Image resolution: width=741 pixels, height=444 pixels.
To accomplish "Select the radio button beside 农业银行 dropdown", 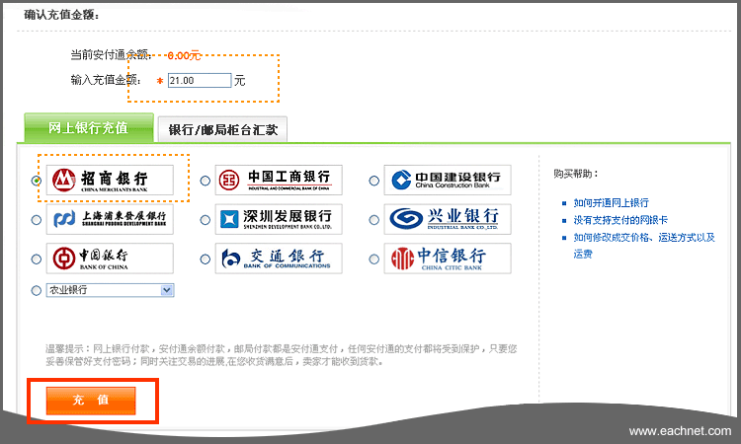I will coord(37,291).
